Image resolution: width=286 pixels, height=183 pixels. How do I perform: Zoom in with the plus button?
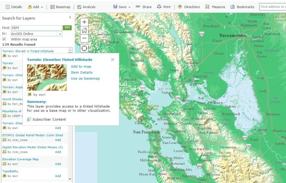tap(84, 22)
